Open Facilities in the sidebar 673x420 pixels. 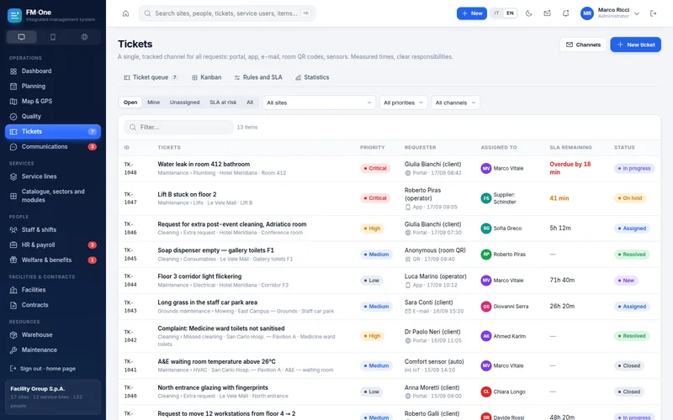tap(53, 290)
